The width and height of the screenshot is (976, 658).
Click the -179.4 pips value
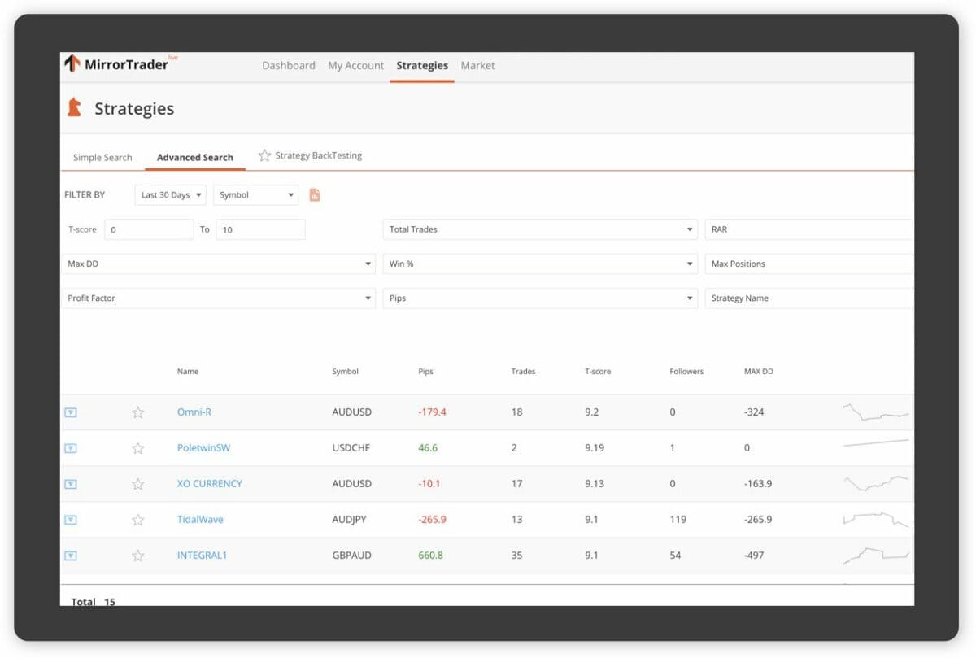pos(432,412)
